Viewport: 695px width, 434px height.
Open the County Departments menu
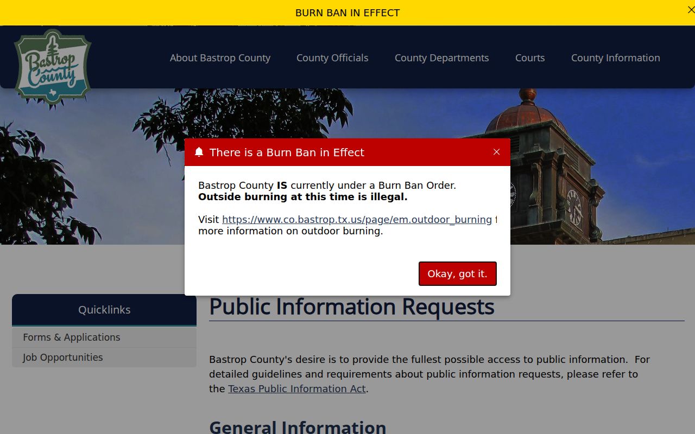[442, 58]
